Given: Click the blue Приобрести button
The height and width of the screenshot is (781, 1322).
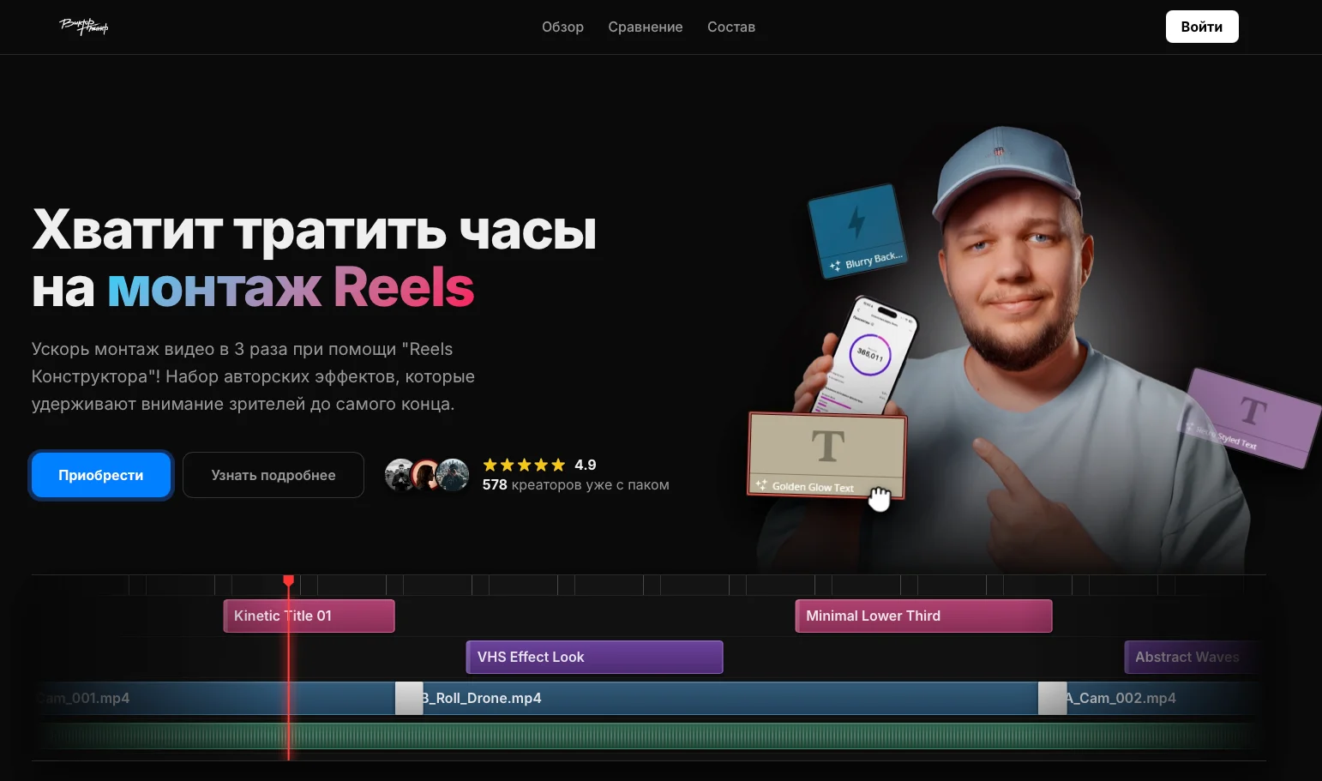Looking at the screenshot, I should click(101, 475).
